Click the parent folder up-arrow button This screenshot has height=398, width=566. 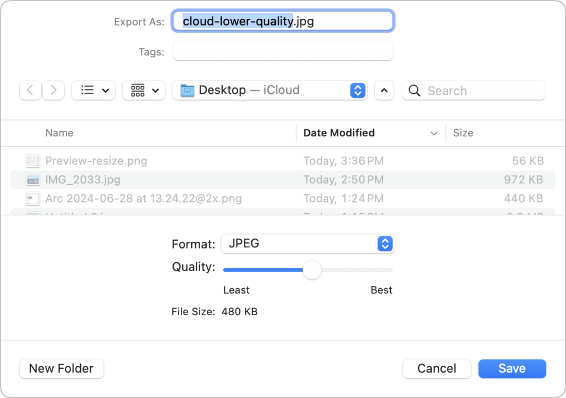(x=384, y=90)
